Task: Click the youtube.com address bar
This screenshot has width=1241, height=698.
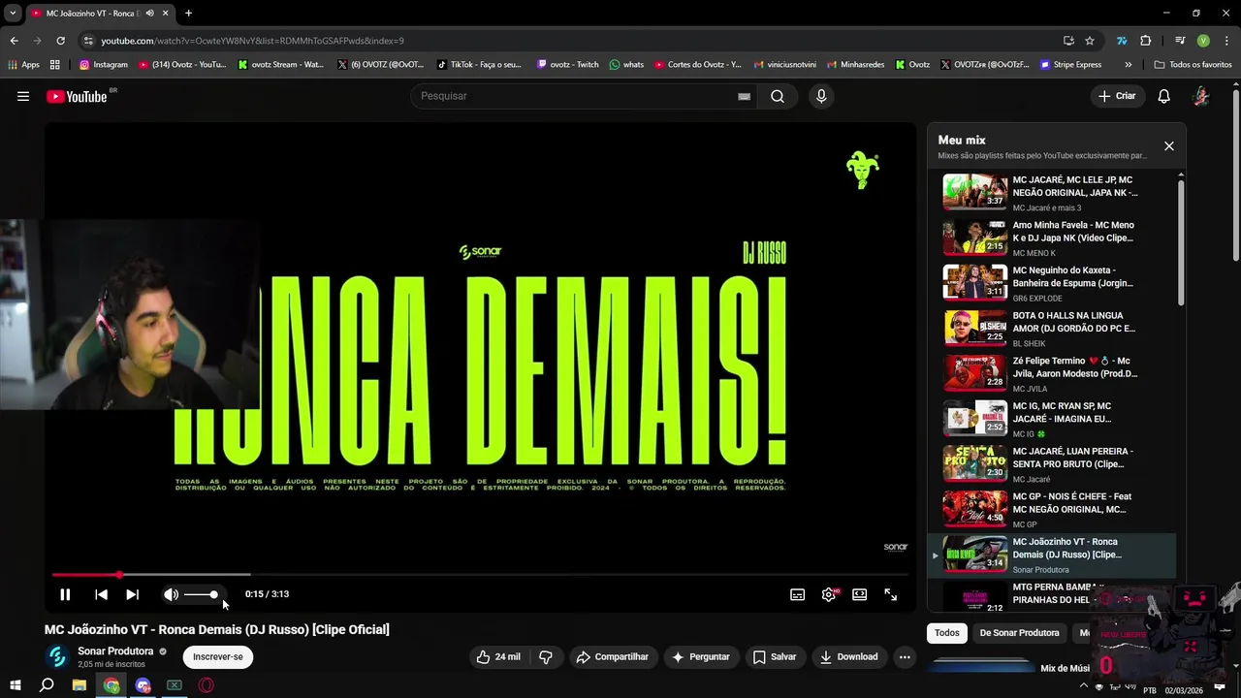Action: pyautogui.click(x=572, y=41)
